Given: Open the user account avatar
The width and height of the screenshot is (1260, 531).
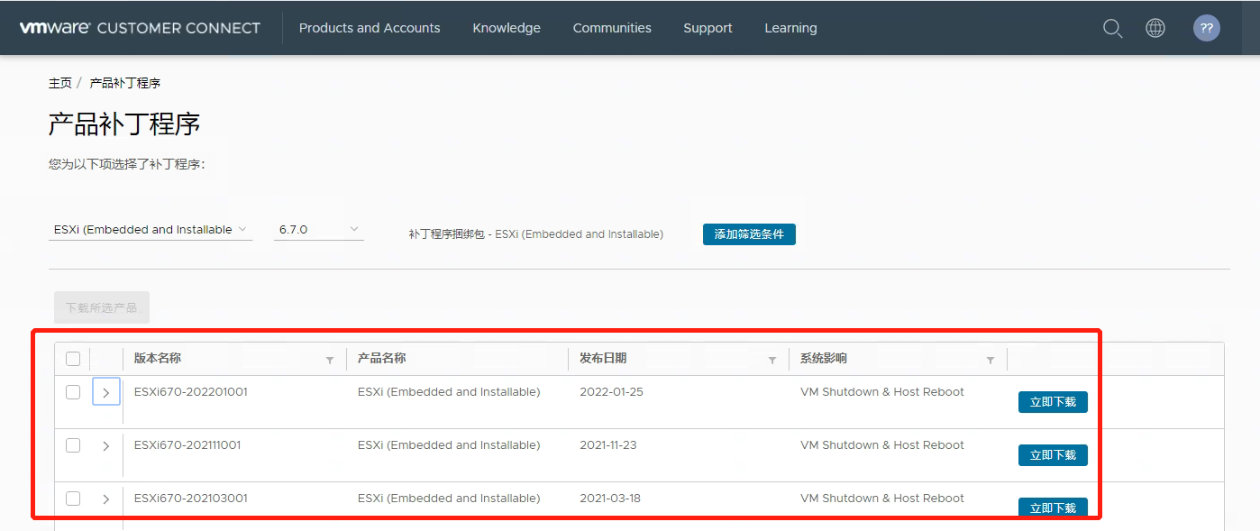Looking at the screenshot, I should click(1207, 28).
